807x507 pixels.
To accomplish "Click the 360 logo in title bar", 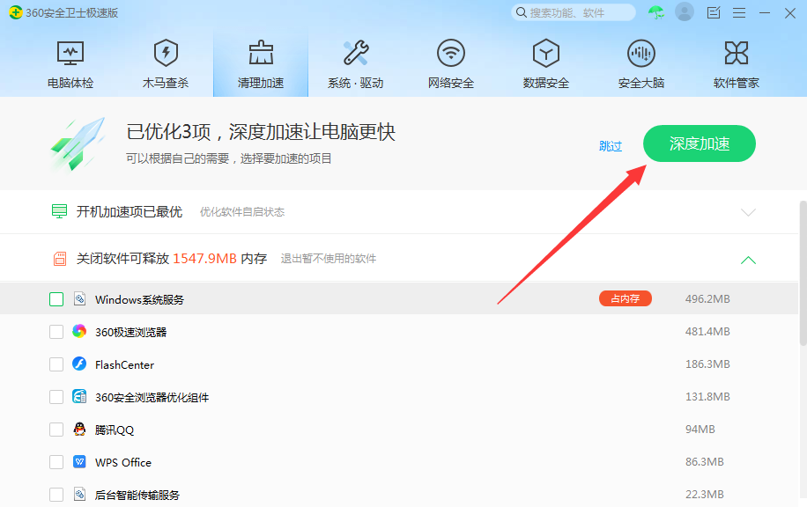I will pos(16,12).
